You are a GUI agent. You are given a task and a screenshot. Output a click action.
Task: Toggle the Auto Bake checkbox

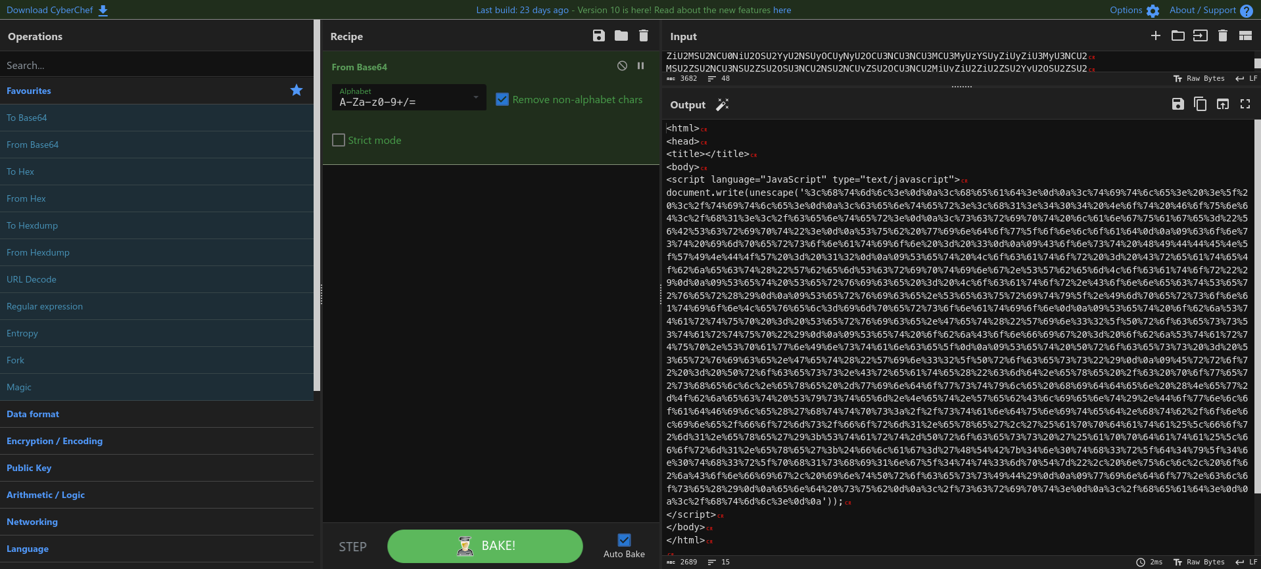click(x=625, y=540)
